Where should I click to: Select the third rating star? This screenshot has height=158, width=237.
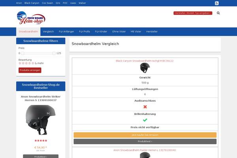[26, 63]
